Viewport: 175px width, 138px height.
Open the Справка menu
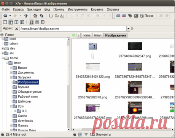[113, 10]
